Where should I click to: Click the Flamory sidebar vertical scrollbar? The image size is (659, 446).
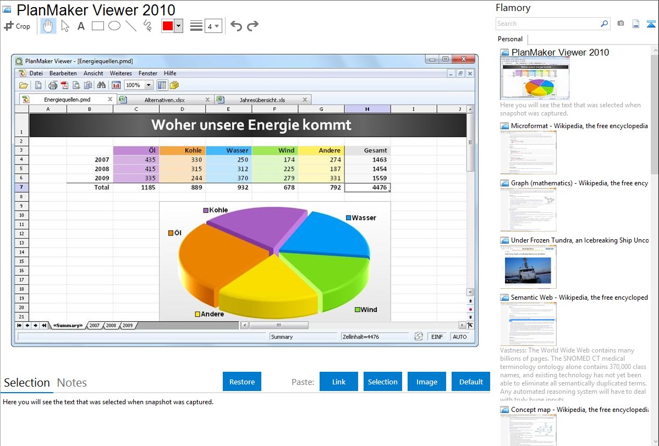coord(655,114)
